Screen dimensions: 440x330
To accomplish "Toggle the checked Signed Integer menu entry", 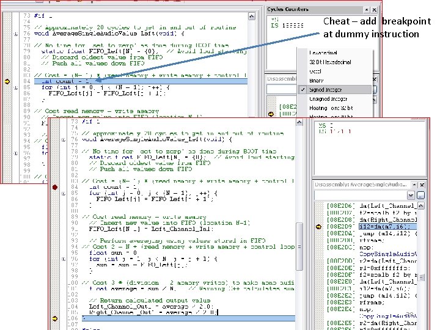I will [335, 90].
